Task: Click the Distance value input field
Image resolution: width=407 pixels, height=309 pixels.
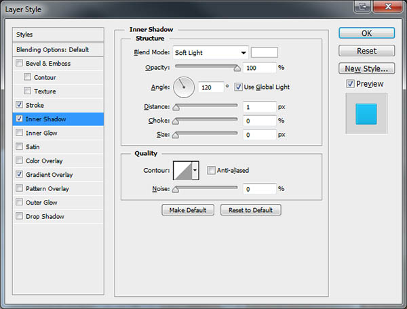Action: [258, 106]
